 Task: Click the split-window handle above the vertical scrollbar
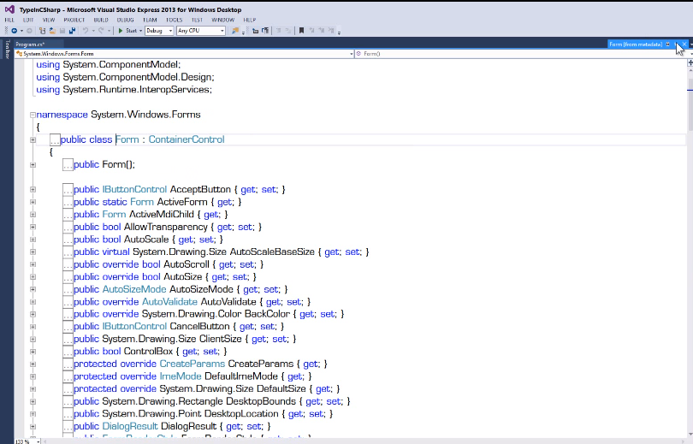[690, 62]
